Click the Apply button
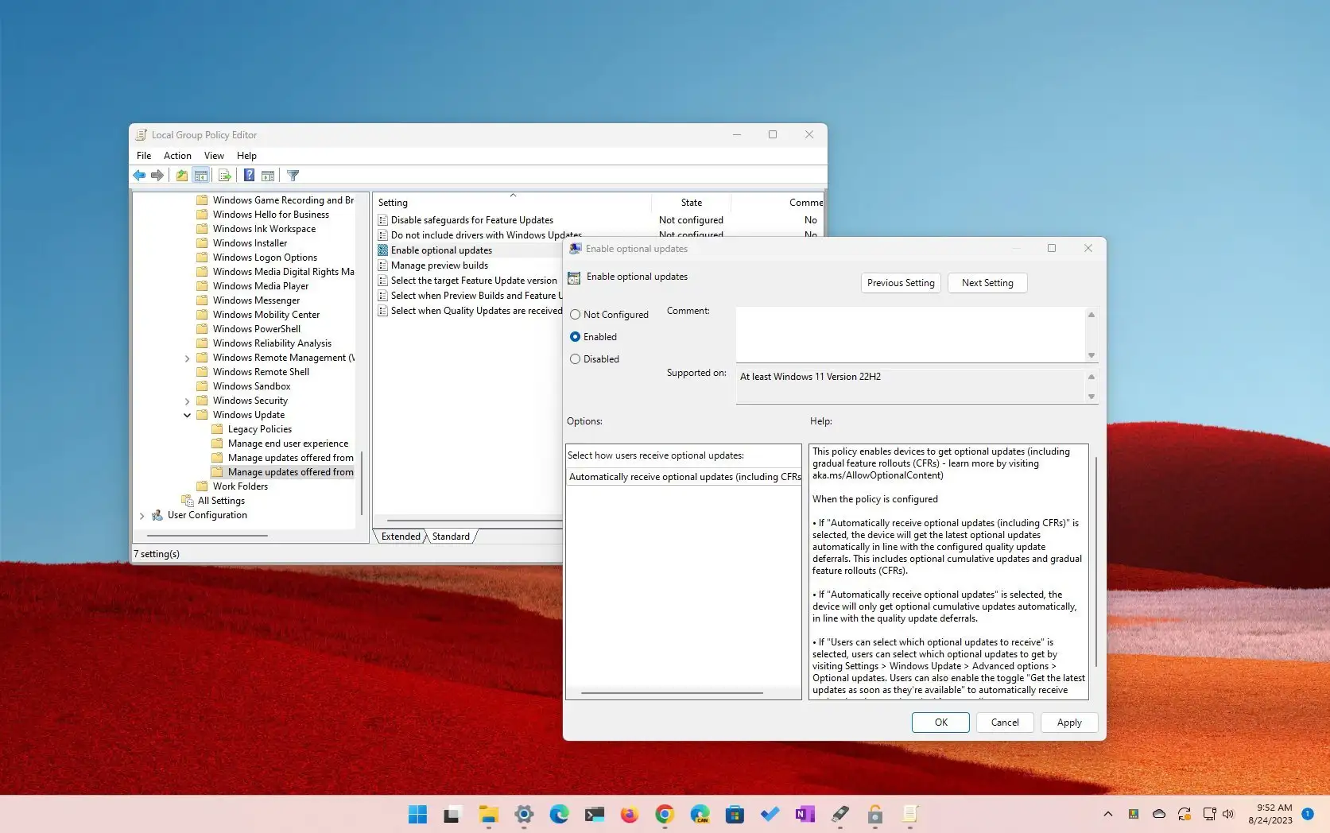Viewport: 1330px width, 833px height. 1068,723
